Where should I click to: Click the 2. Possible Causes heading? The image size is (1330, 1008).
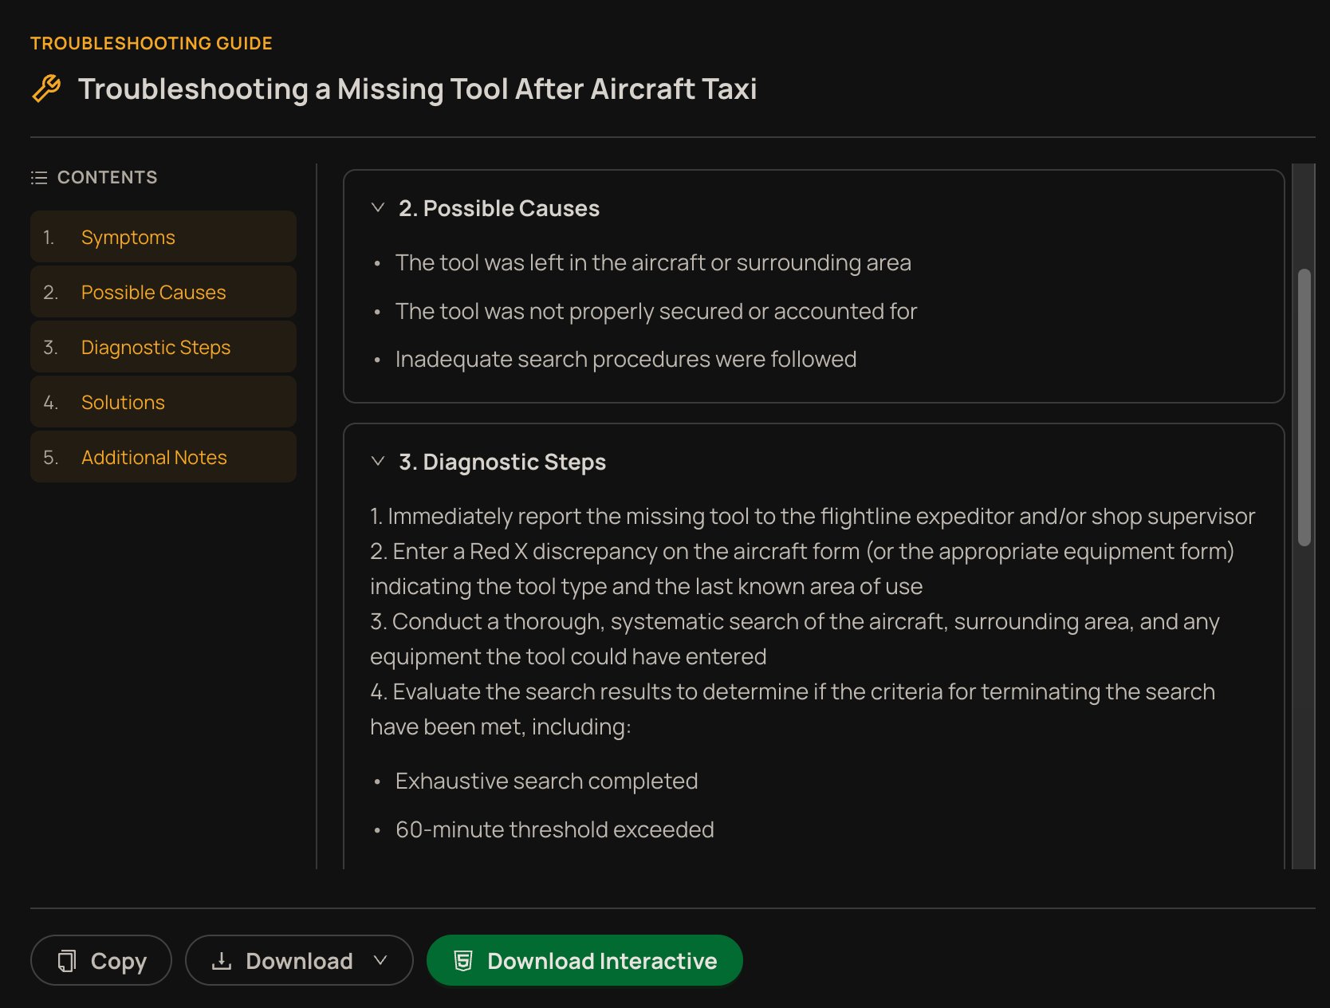pyautogui.click(x=499, y=208)
